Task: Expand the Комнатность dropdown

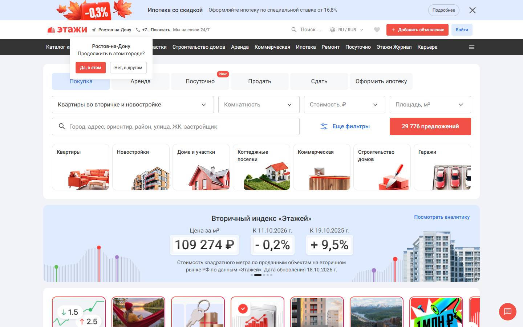Action: (x=259, y=105)
